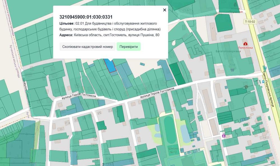Image resolution: width=280 pixels, height=166 pixels.
Task: Click house number 33 building
Action: [x=61, y=129]
